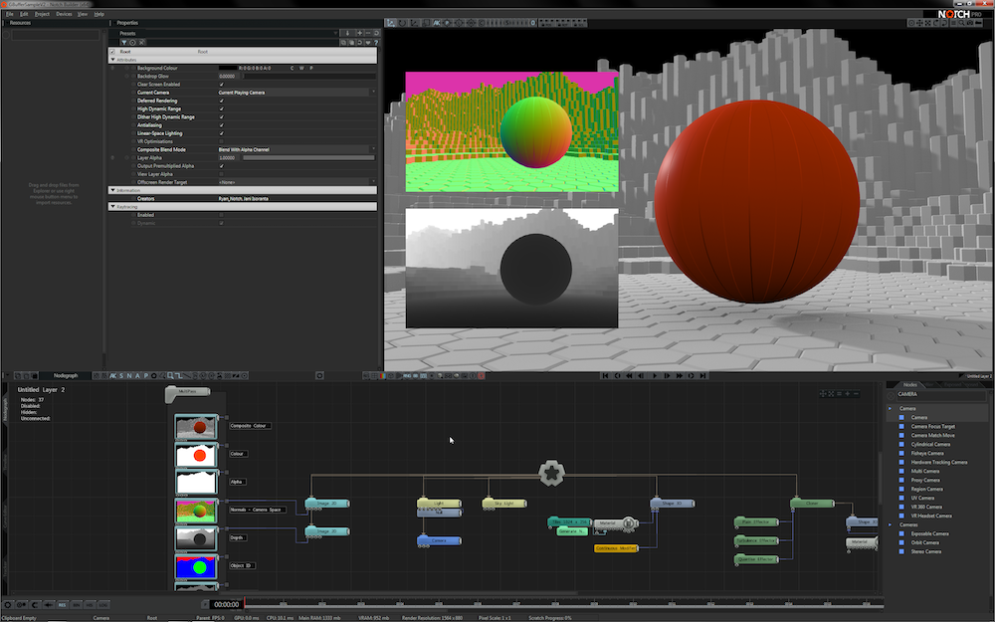Enable Raytracing with the Enabled checkbox
995x622 pixels.
220,215
